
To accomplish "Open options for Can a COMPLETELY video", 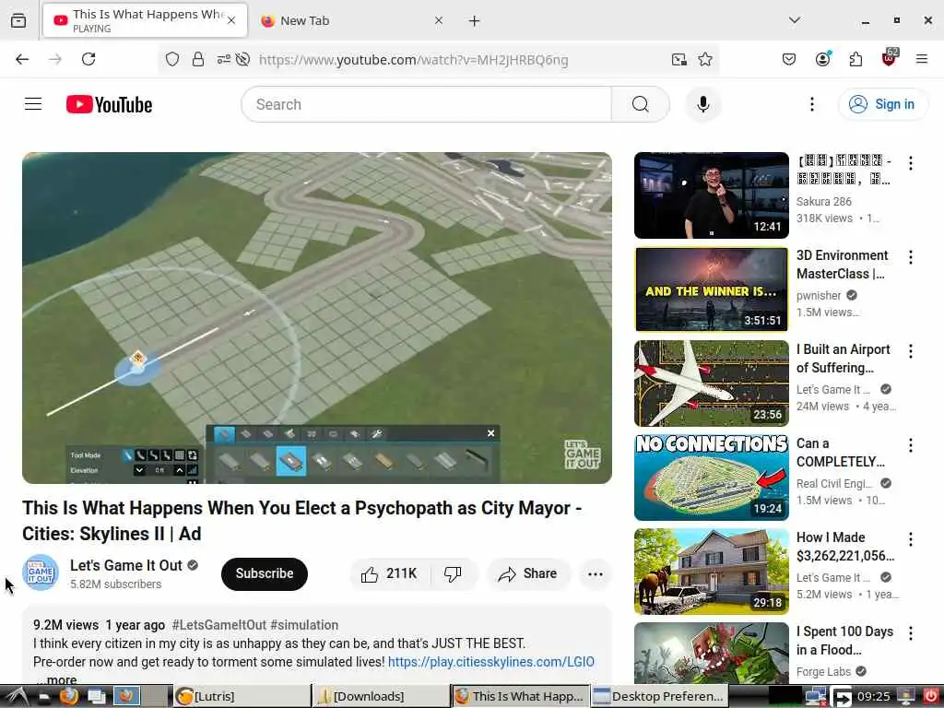I will (x=910, y=445).
